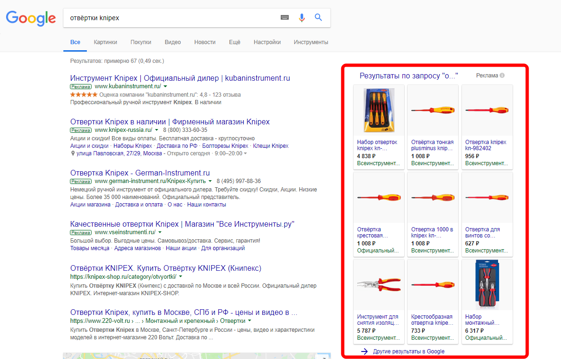Image resolution: width=561 pixels, height=359 pixels.
Task: Open Инструмент Knipex Официальный дилер result
Action: (180, 78)
